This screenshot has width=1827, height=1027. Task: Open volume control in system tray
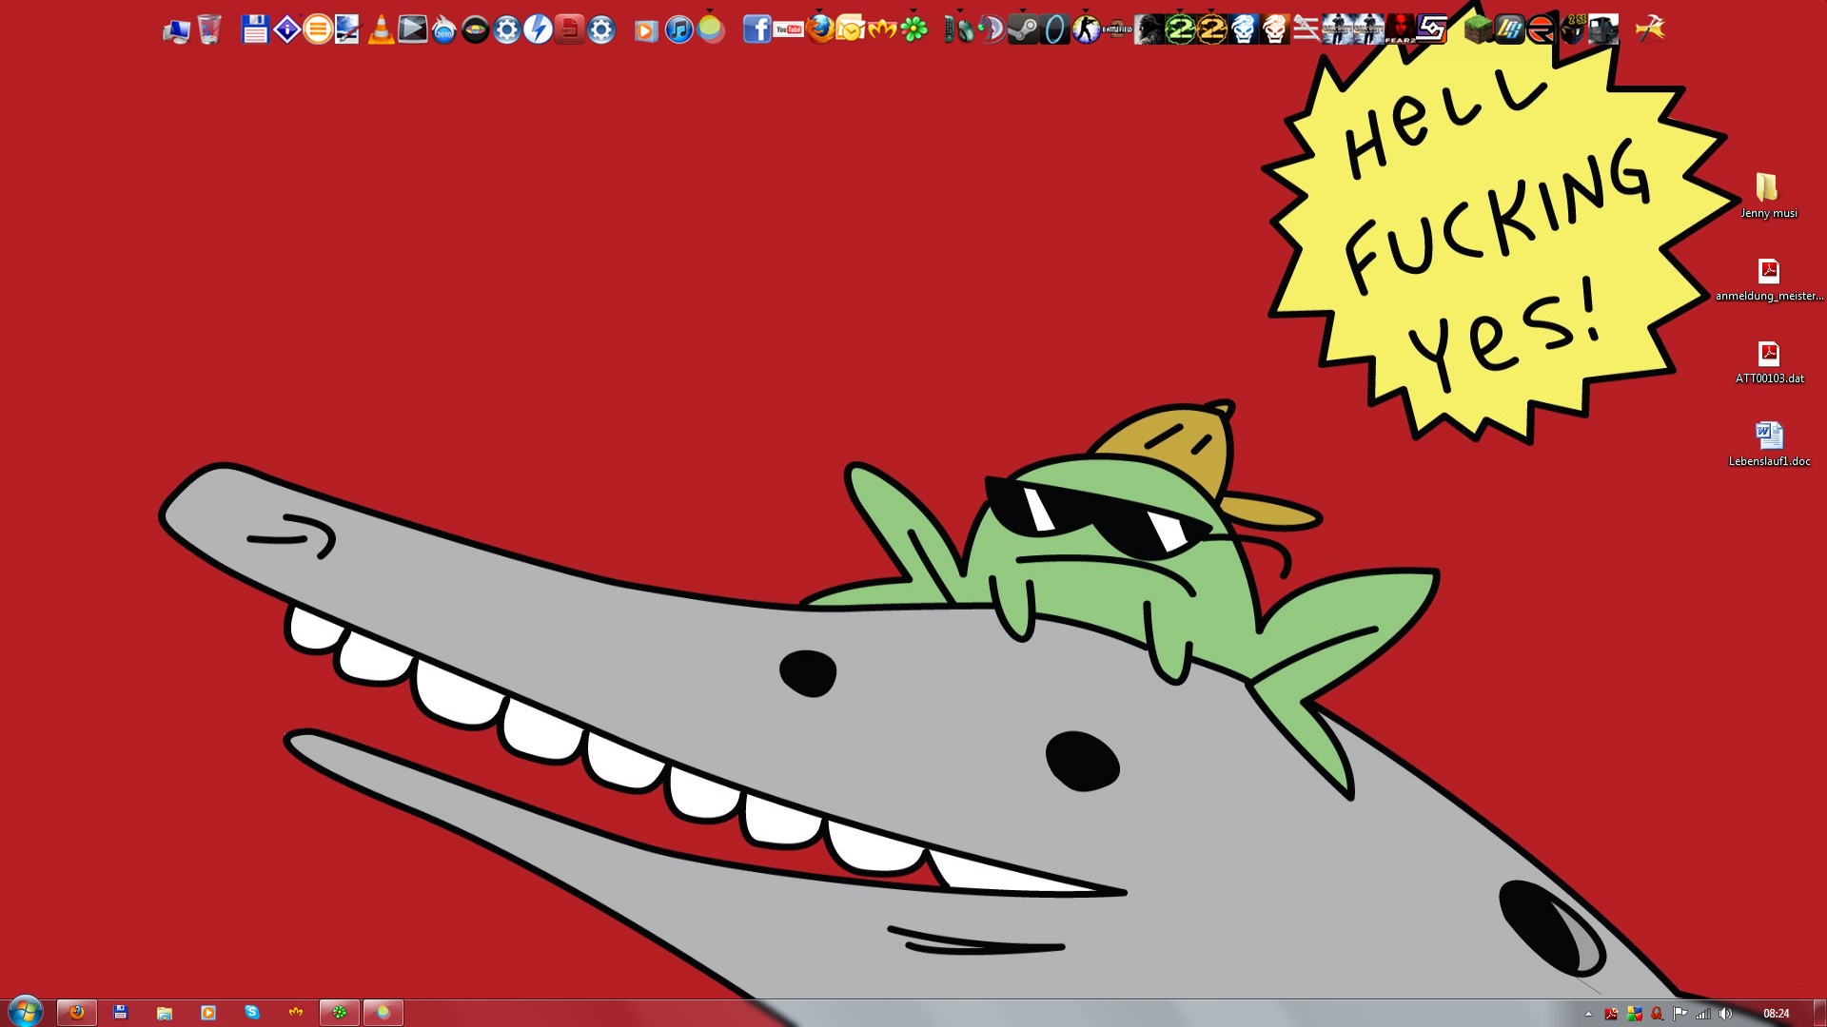[x=1725, y=1014]
